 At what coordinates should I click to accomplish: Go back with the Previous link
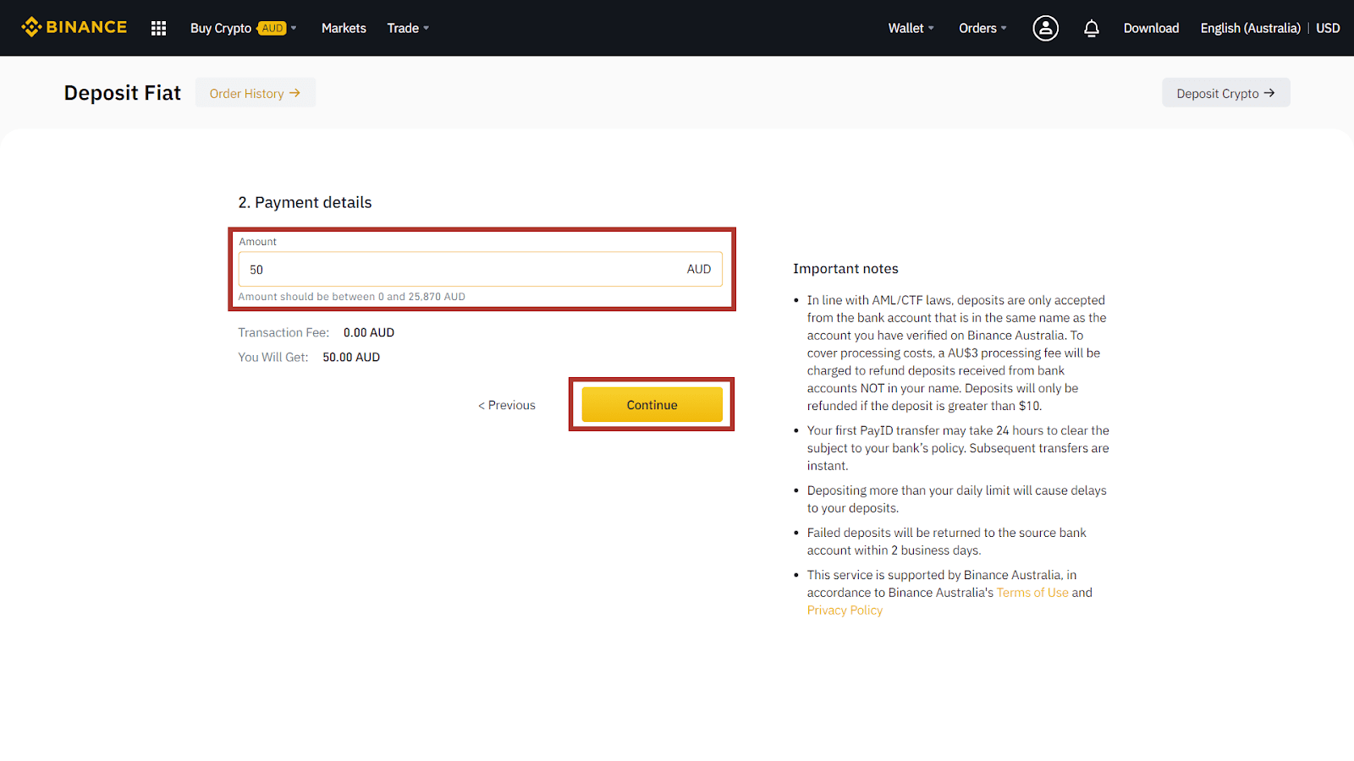coord(507,405)
